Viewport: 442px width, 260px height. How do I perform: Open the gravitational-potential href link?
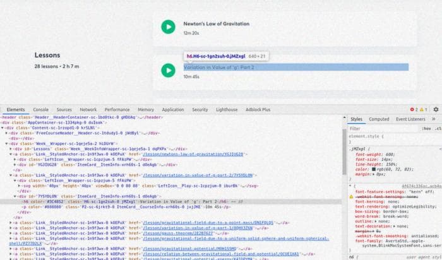point(189,249)
